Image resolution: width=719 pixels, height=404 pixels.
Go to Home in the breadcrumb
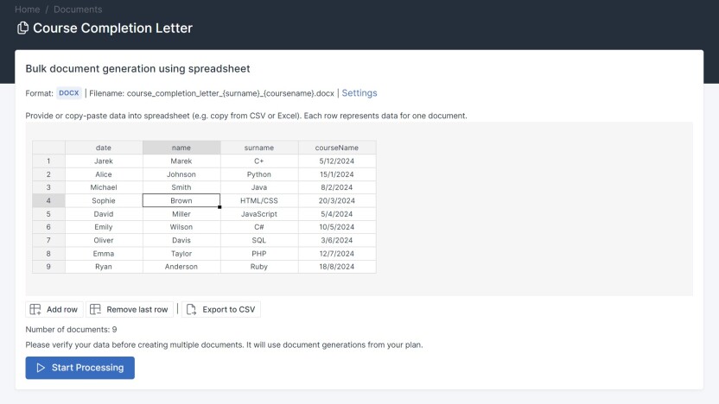click(x=27, y=9)
